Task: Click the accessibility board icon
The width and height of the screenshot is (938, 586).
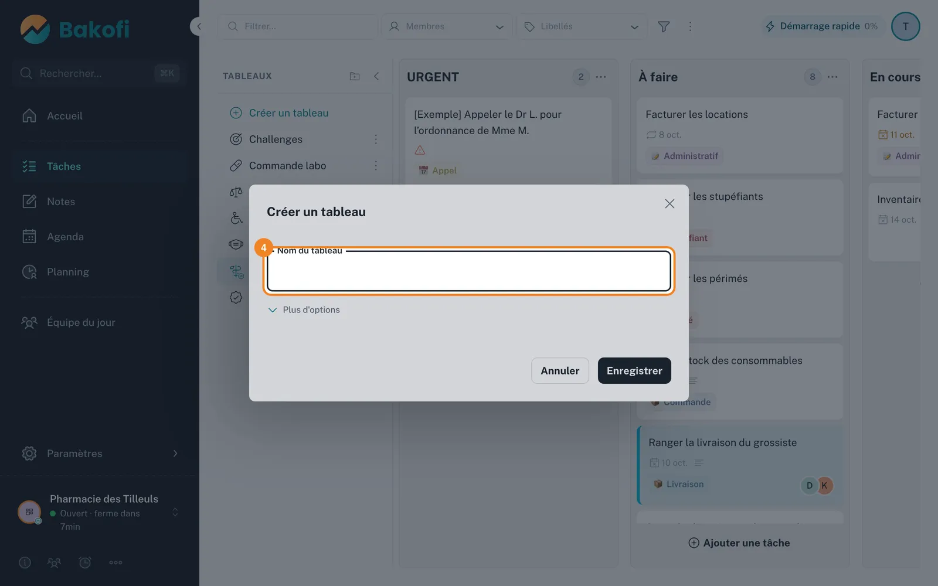Action: [236, 218]
